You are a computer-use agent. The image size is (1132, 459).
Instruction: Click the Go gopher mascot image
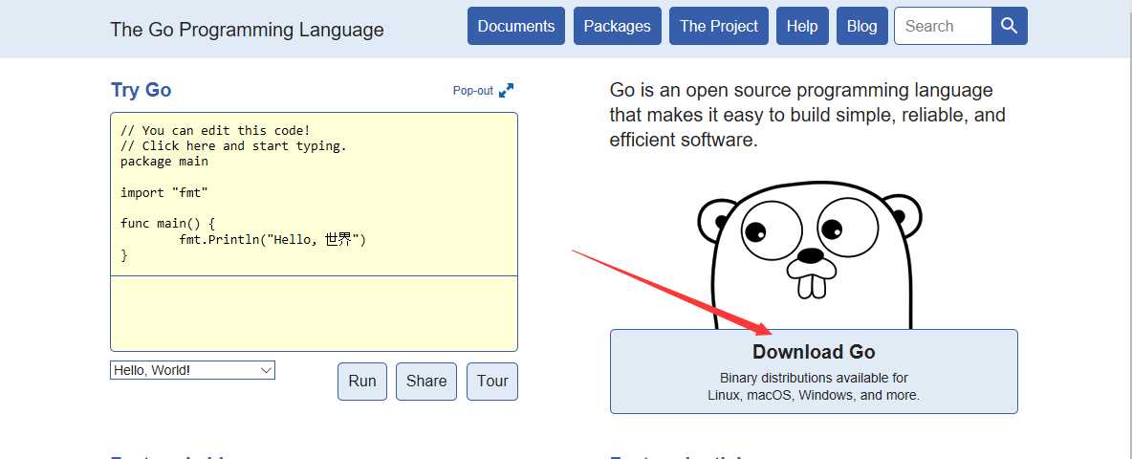tap(810, 254)
